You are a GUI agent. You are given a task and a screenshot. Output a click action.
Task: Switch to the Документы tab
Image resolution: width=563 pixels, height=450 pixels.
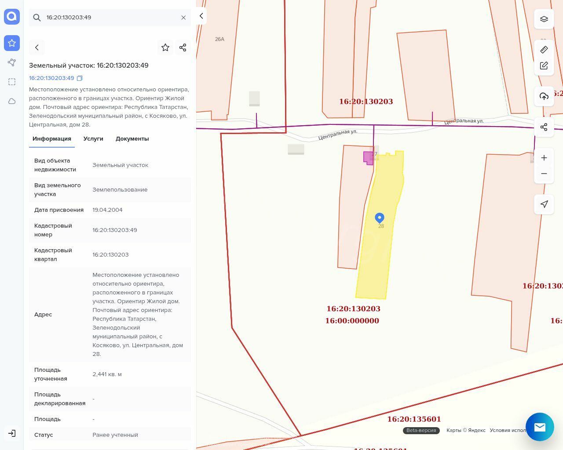132,139
